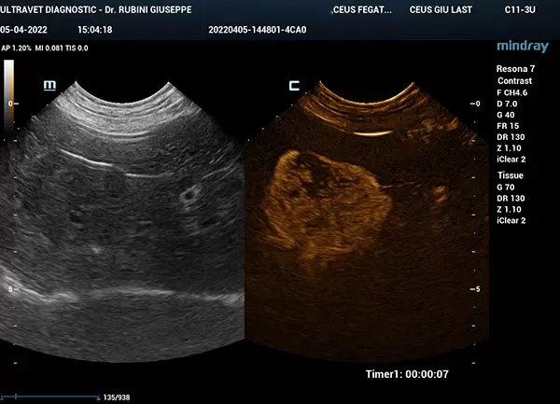Click the 'm' marker on the B-mode image
This screenshot has height=404, width=560.
click(49, 85)
